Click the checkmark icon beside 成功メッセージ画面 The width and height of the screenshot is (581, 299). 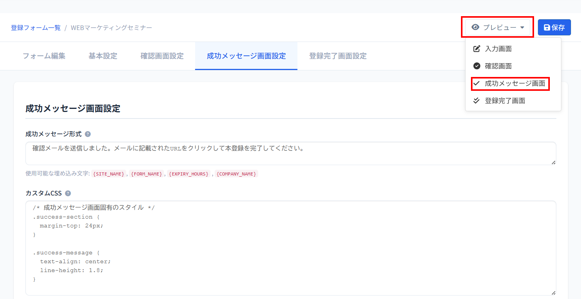coord(477,84)
